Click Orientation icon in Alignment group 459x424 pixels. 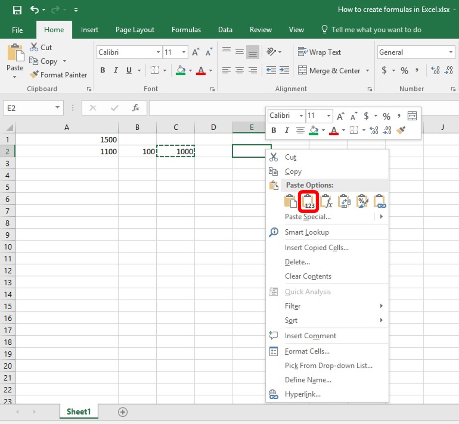tap(274, 52)
